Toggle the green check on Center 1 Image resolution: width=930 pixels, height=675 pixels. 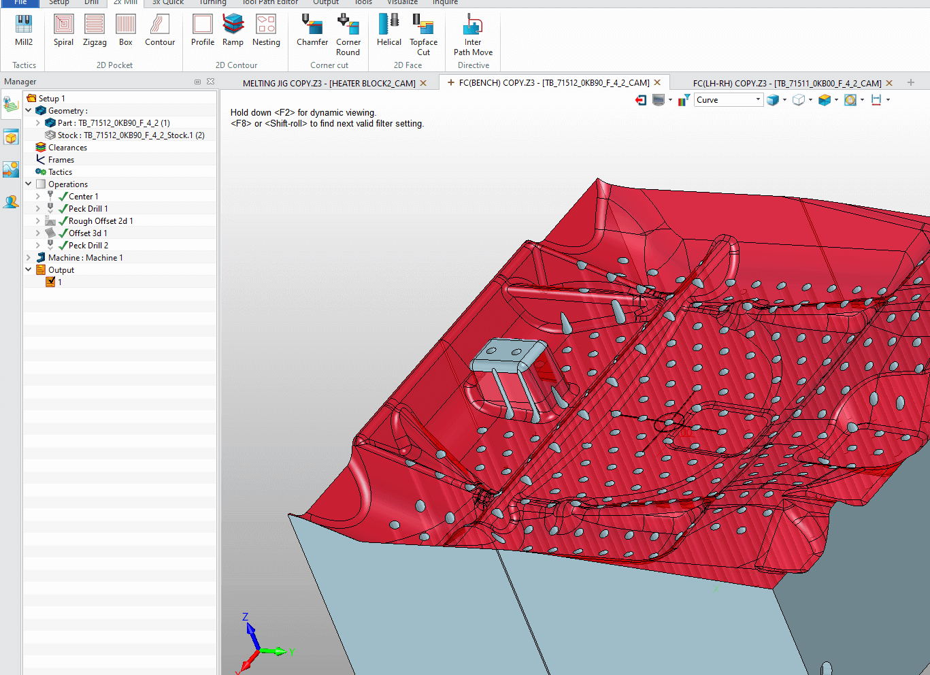(63, 197)
